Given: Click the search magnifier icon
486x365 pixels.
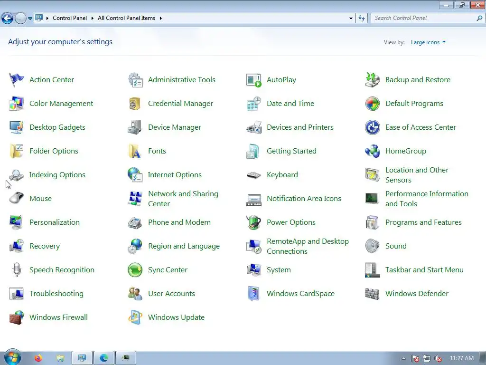Looking at the screenshot, I should (x=479, y=19).
